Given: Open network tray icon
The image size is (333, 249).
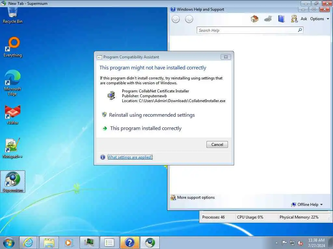Looking at the screenshot, I should pyautogui.click(x=292, y=243).
